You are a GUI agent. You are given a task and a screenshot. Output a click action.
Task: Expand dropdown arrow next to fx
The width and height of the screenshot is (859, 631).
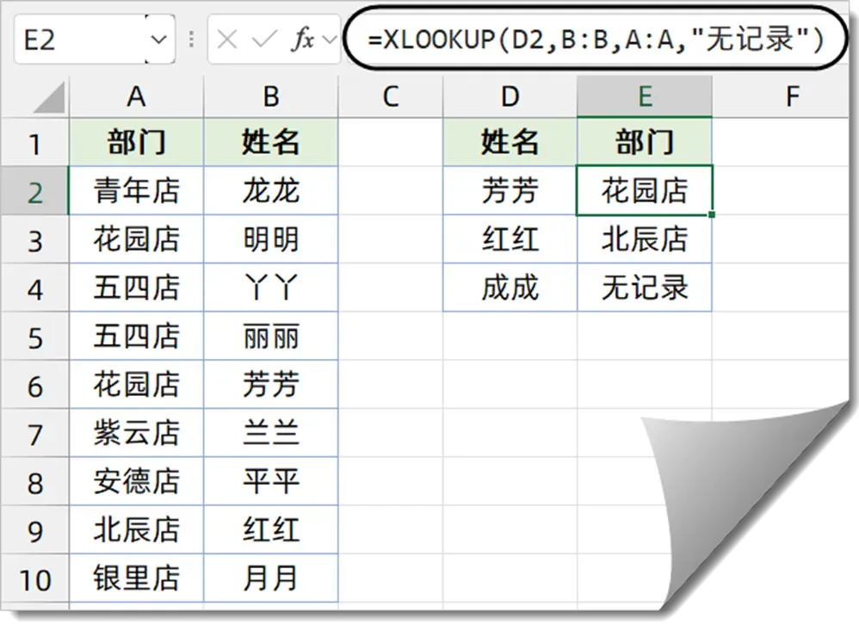[x=330, y=40]
